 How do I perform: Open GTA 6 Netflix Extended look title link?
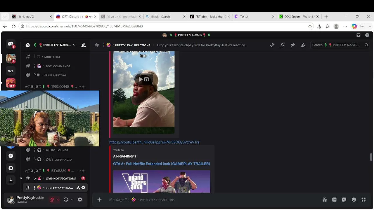point(162,164)
